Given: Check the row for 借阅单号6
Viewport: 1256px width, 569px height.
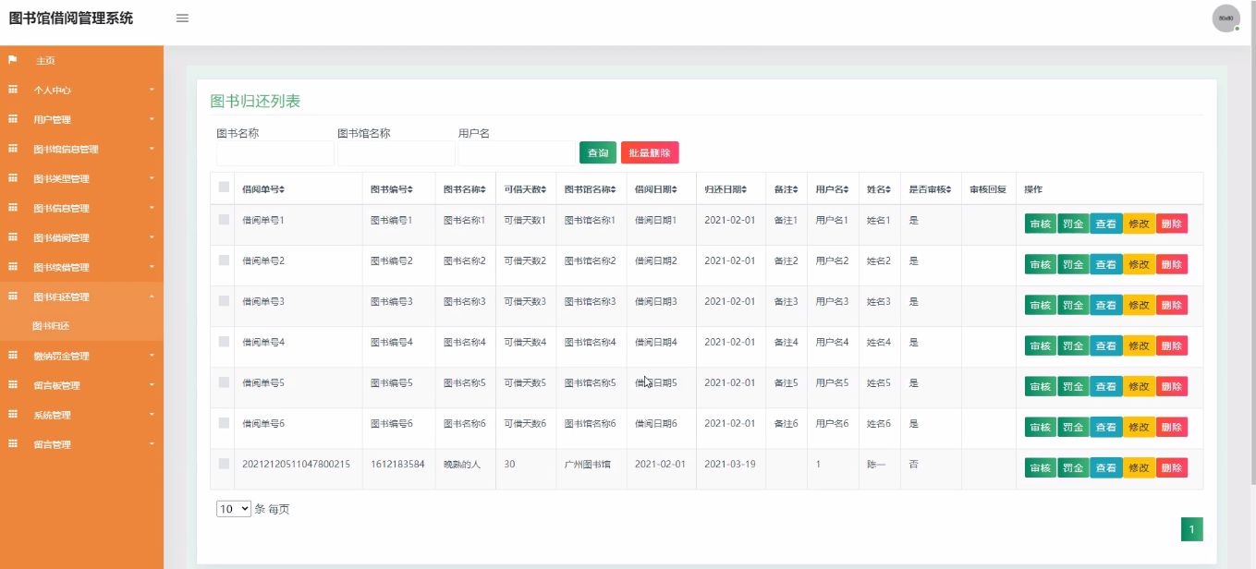Looking at the screenshot, I should (x=224, y=423).
